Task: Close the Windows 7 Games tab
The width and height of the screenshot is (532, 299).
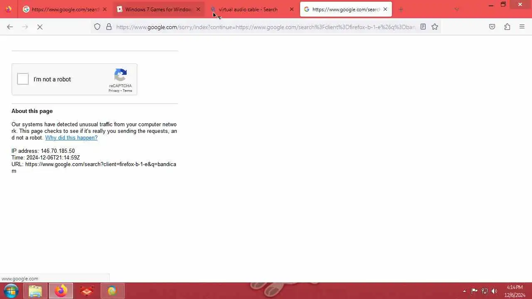Action: point(198,9)
